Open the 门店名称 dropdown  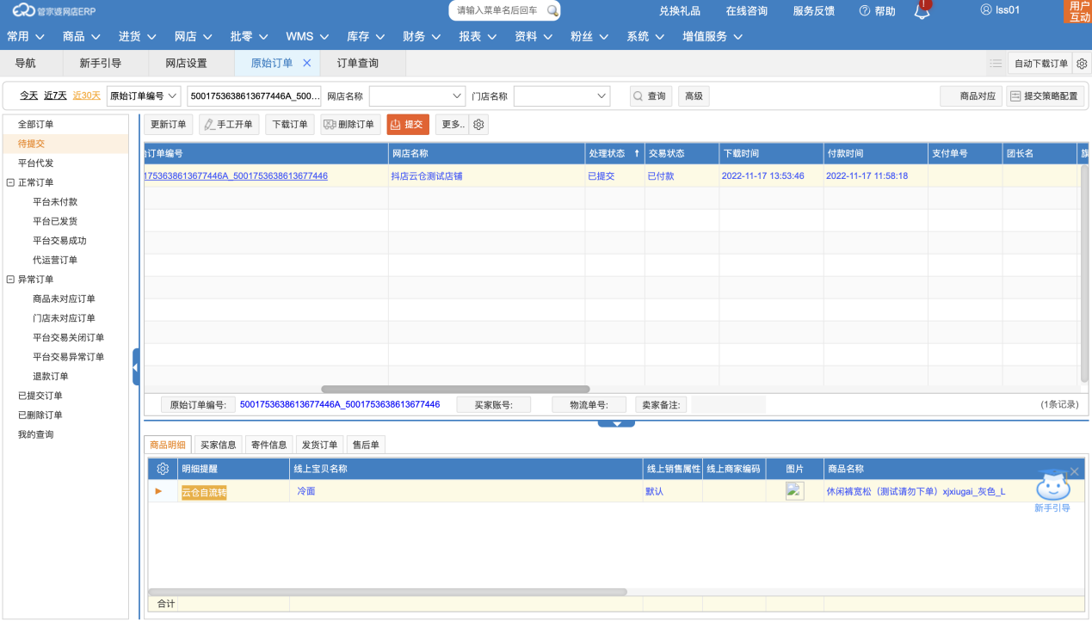[x=602, y=96]
